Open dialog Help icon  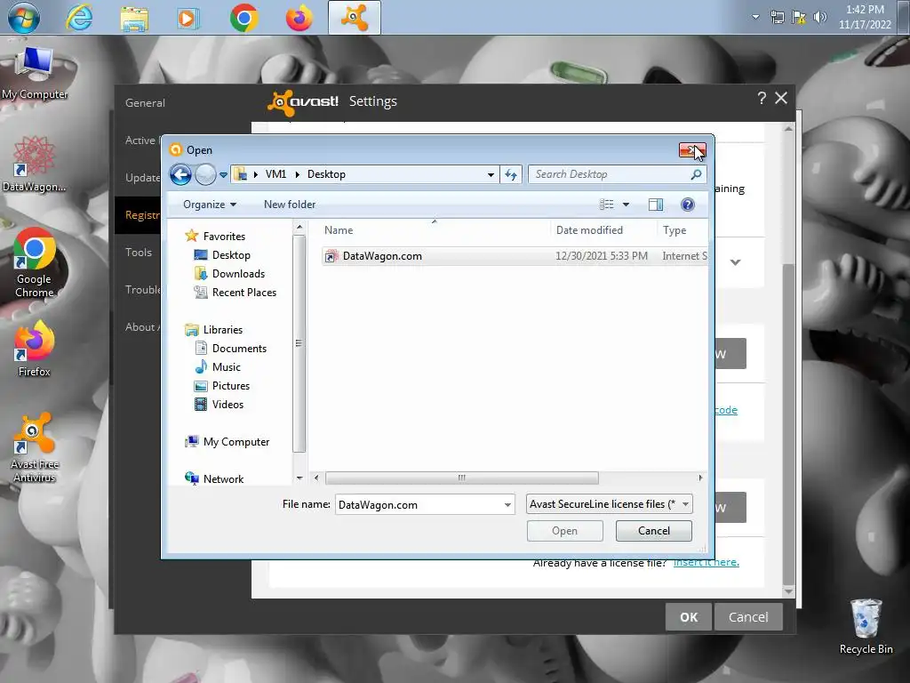[x=688, y=205]
